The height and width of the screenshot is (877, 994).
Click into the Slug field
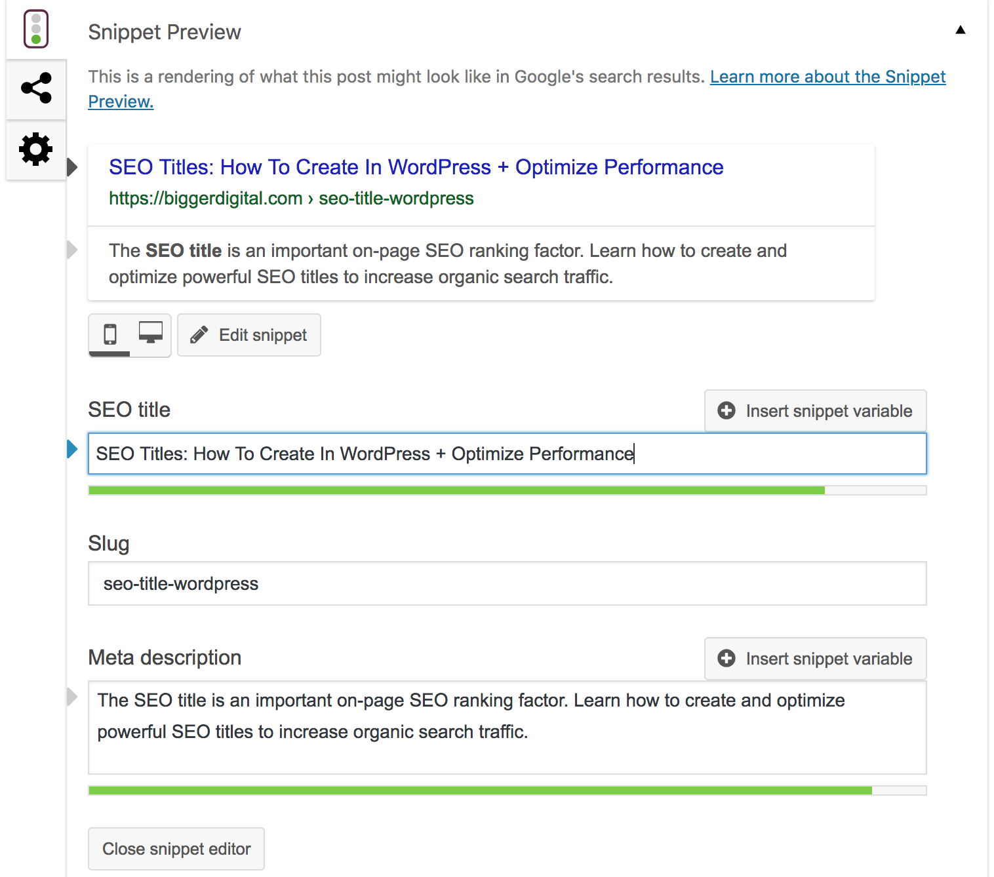(x=507, y=583)
